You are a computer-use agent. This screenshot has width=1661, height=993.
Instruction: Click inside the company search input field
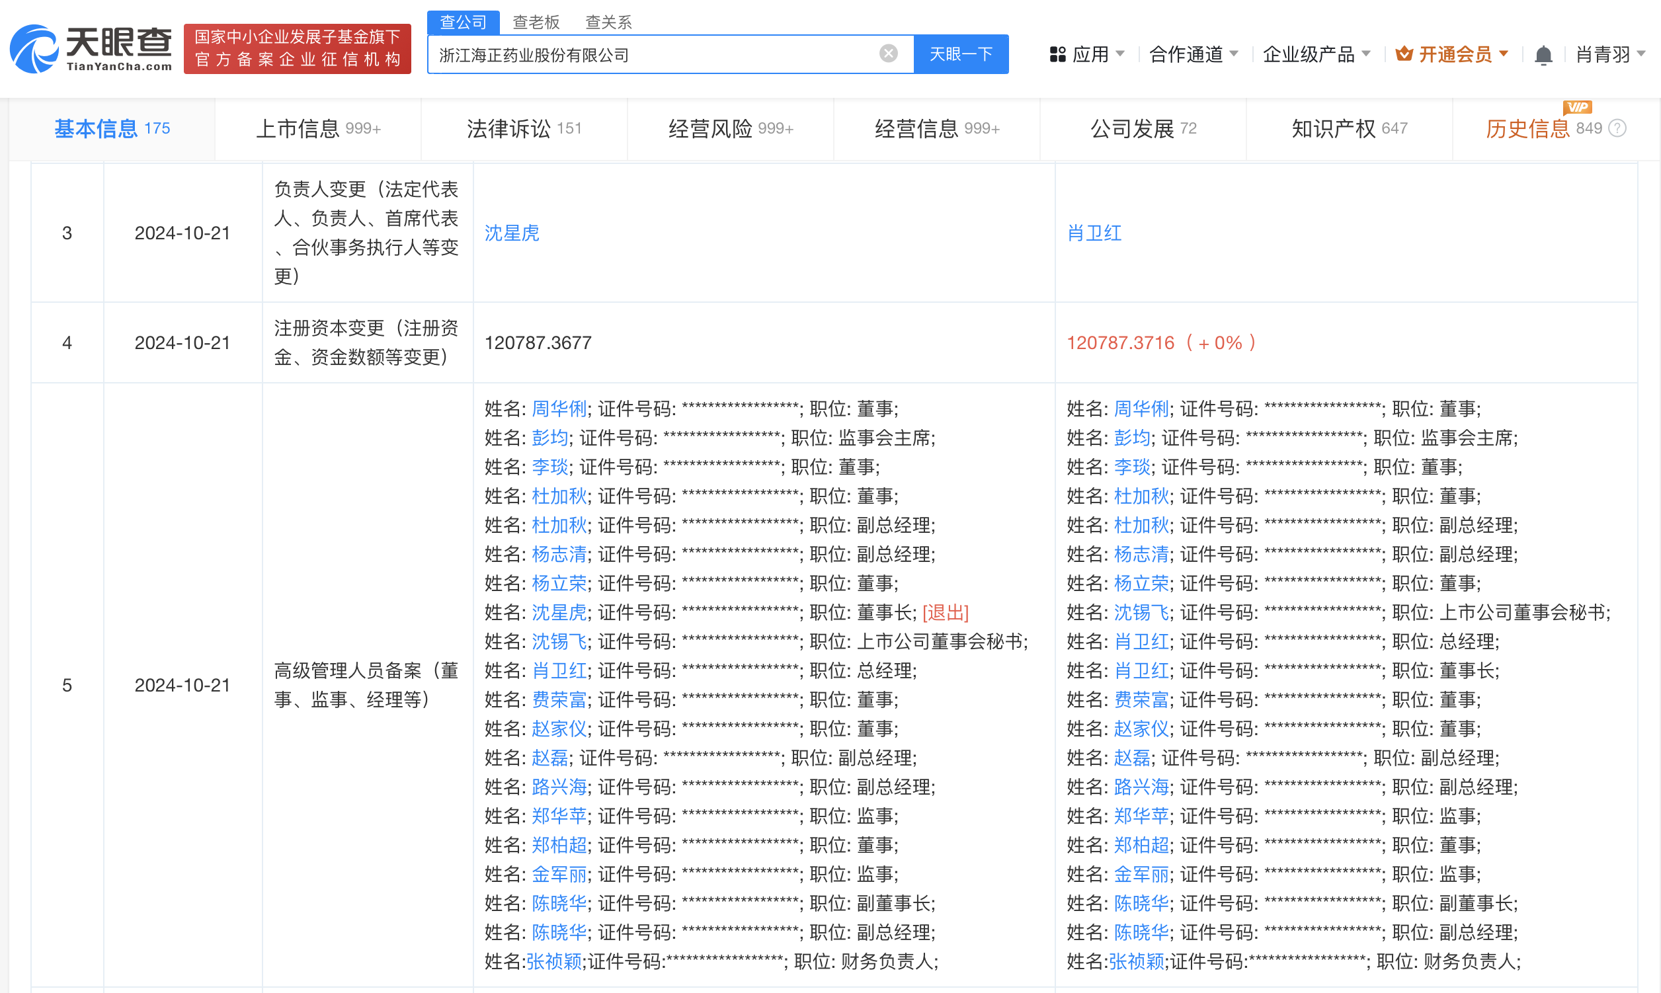coord(669,54)
